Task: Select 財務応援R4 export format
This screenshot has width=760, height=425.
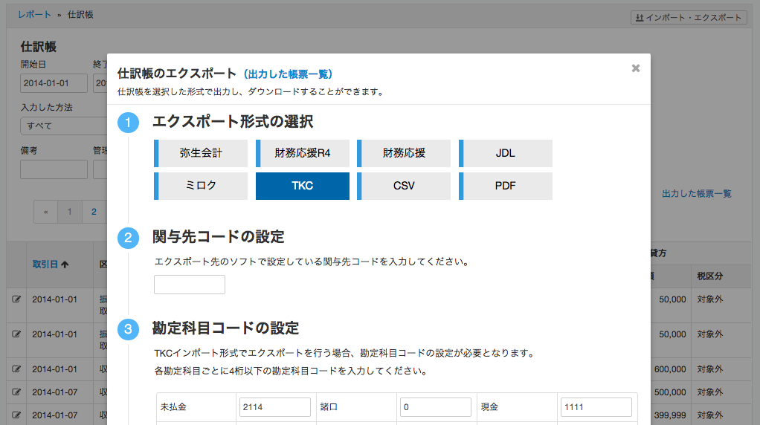Action: pyautogui.click(x=303, y=153)
